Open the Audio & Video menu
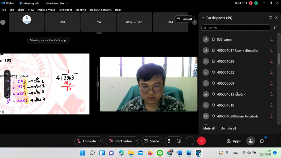The height and width of the screenshot is (158, 281). tap(46, 10)
